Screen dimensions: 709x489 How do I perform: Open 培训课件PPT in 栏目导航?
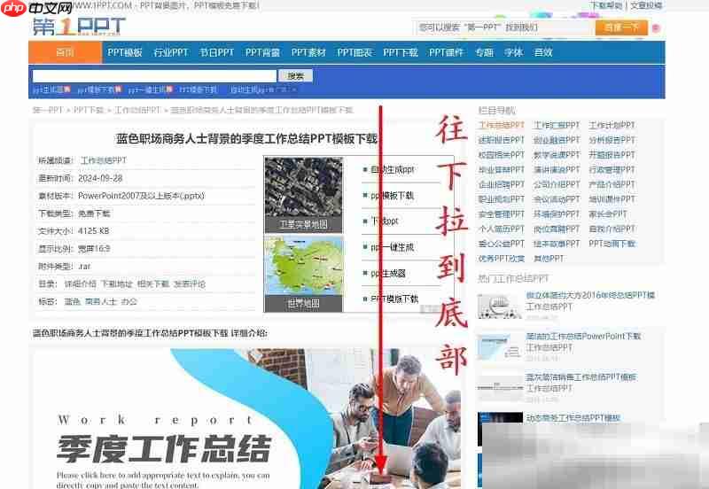tap(612, 198)
